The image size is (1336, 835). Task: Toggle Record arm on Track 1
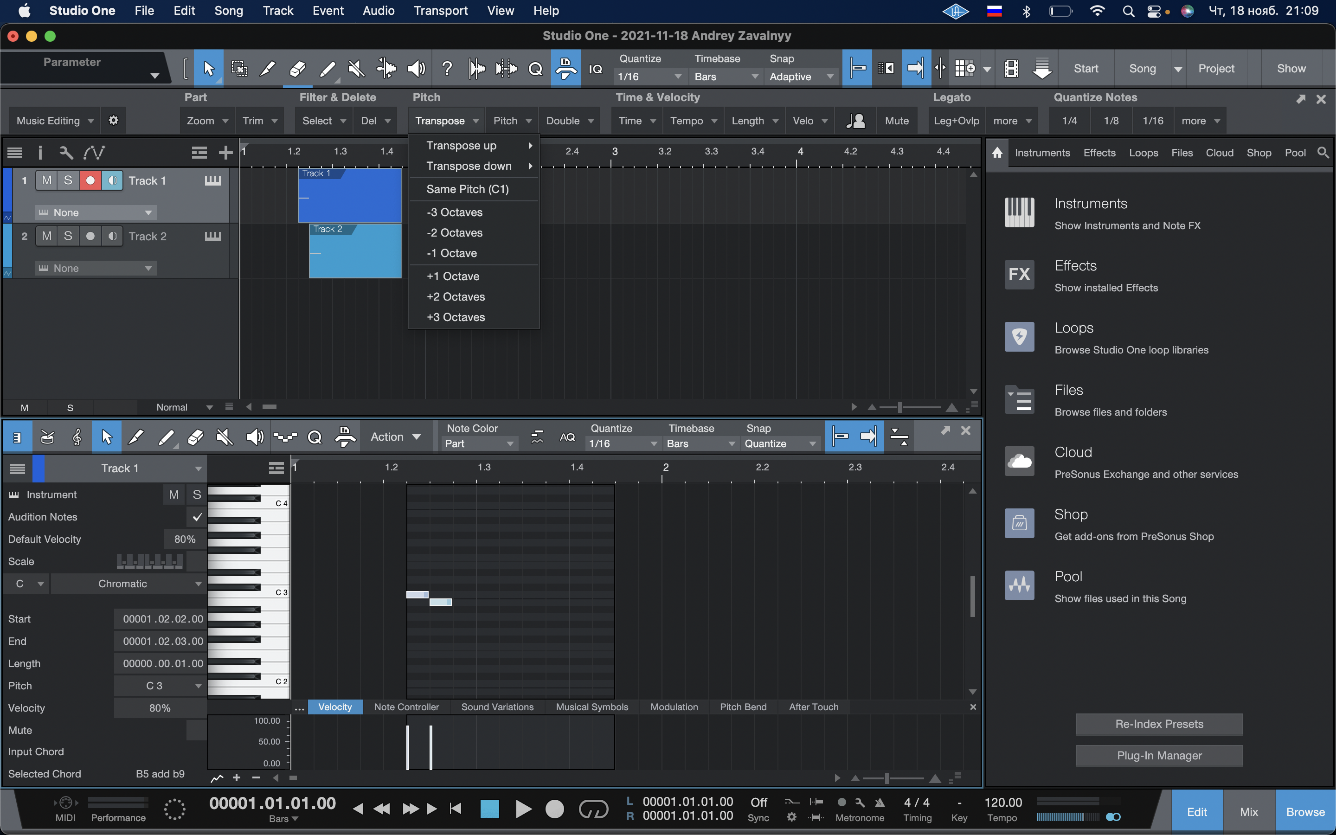click(x=90, y=180)
